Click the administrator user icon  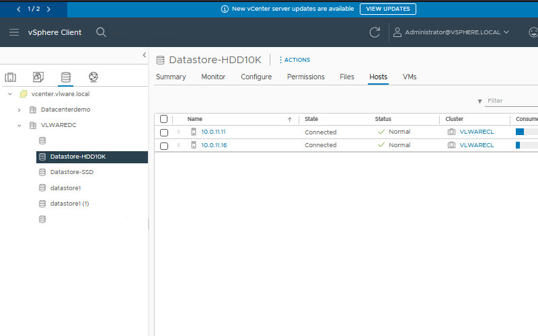(397, 32)
